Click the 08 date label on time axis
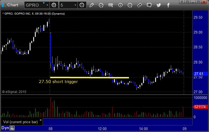The height and width of the screenshot is (132, 209). pos(51,129)
